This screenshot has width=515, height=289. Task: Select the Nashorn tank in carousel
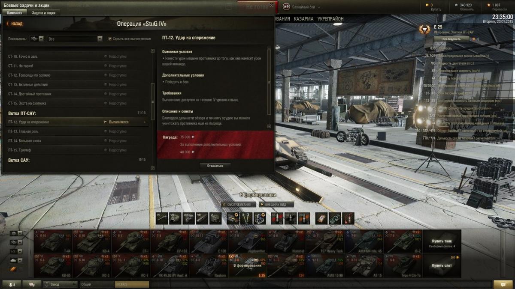[209, 265]
